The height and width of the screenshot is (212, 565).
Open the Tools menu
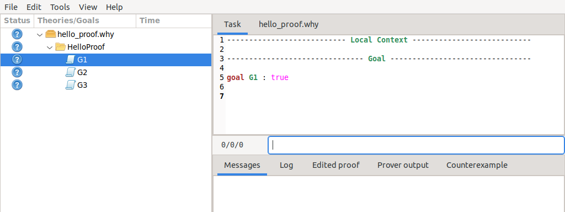click(60, 7)
